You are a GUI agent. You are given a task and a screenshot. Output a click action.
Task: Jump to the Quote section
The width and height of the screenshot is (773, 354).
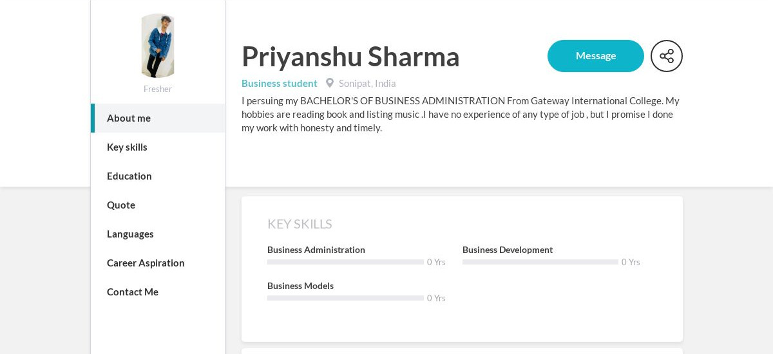click(x=158, y=205)
